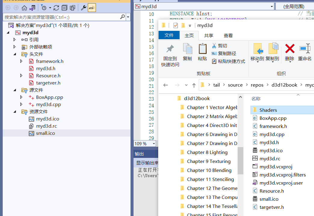Click the Forward arrow in Solution Explorer toolbar

[16, 8]
